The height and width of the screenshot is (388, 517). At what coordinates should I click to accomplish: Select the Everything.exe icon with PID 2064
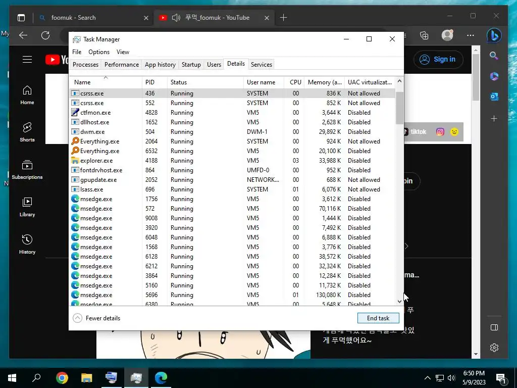coord(75,141)
